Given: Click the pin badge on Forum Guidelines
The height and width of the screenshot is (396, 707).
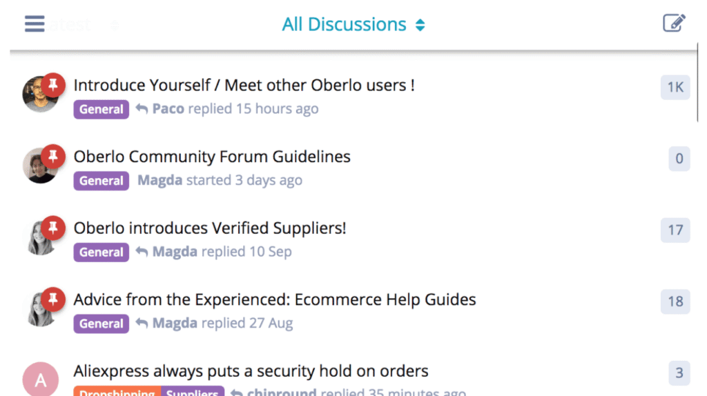Looking at the screenshot, I should pyautogui.click(x=53, y=157).
